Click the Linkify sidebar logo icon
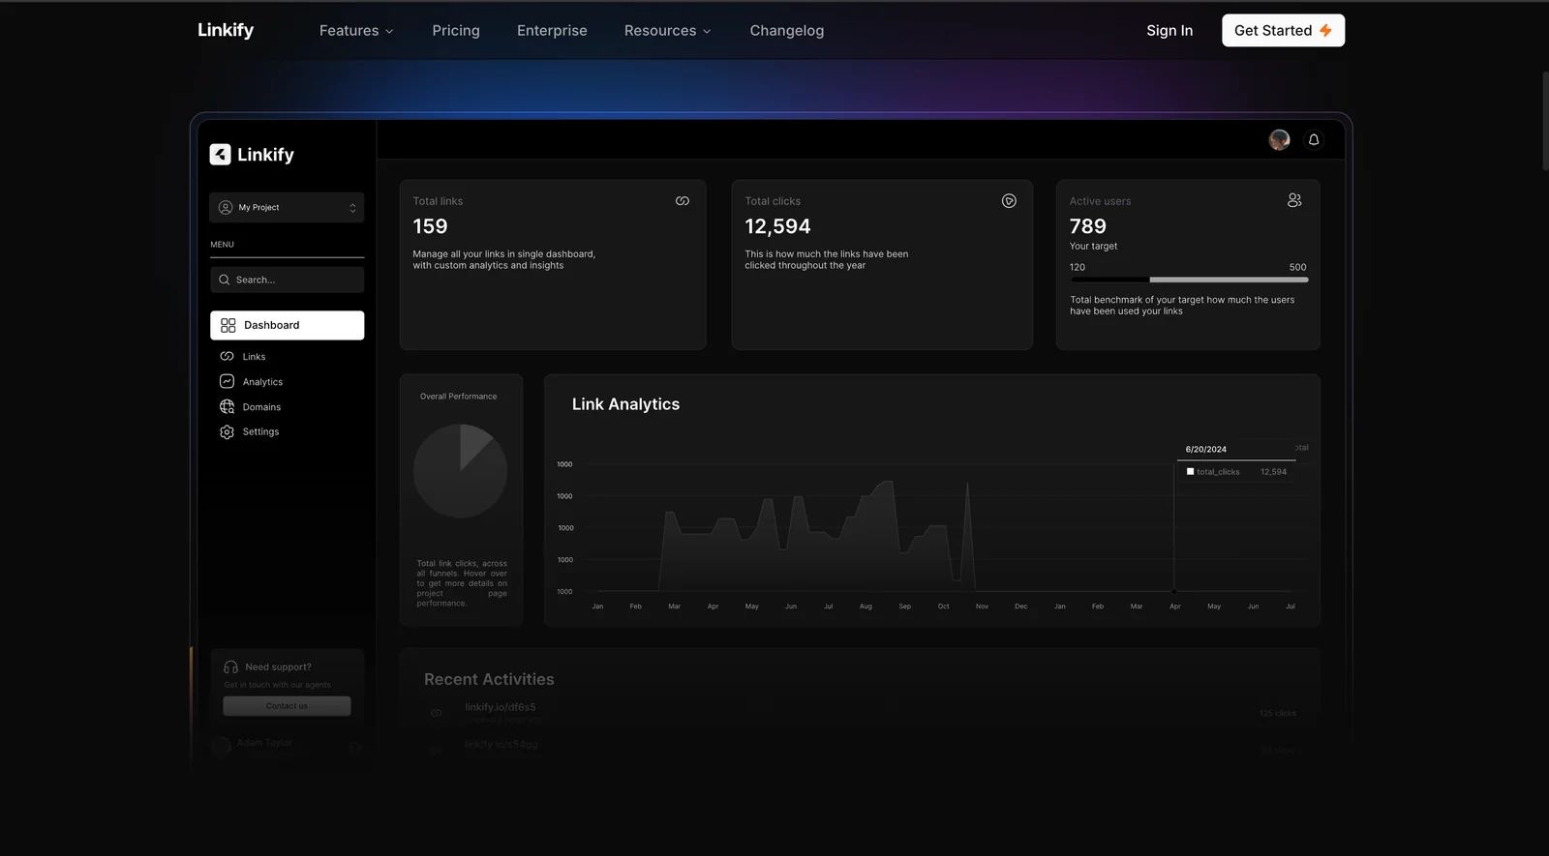The image size is (1549, 856). click(221, 154)
